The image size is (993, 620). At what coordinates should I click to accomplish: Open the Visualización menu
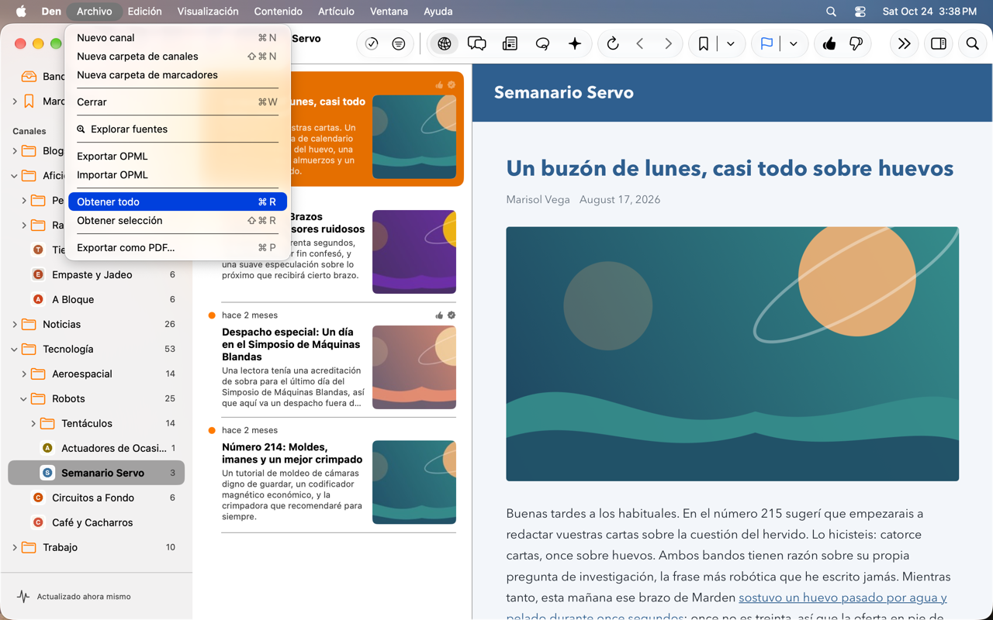(x=208, y=12)
